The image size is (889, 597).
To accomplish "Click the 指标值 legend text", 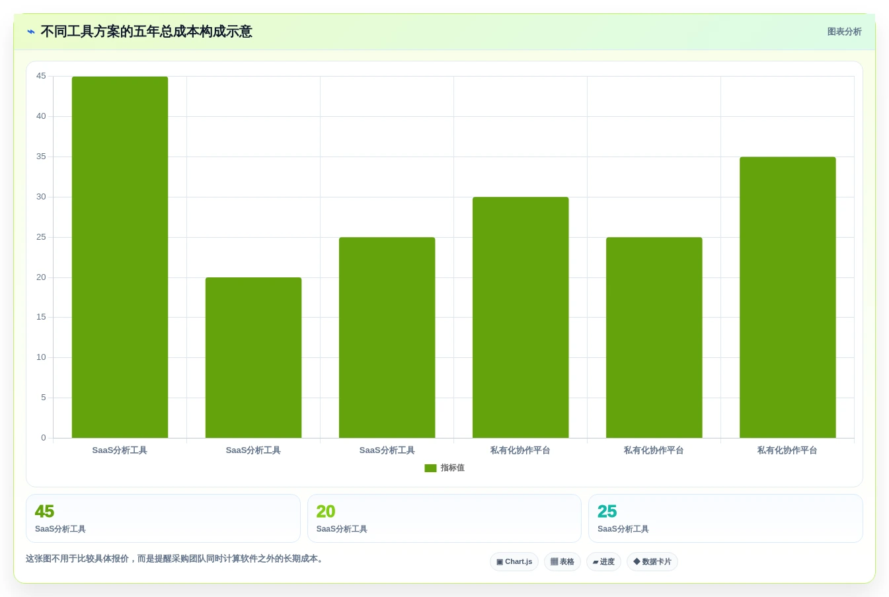I will pyautogui.click(x=453, y=468).
